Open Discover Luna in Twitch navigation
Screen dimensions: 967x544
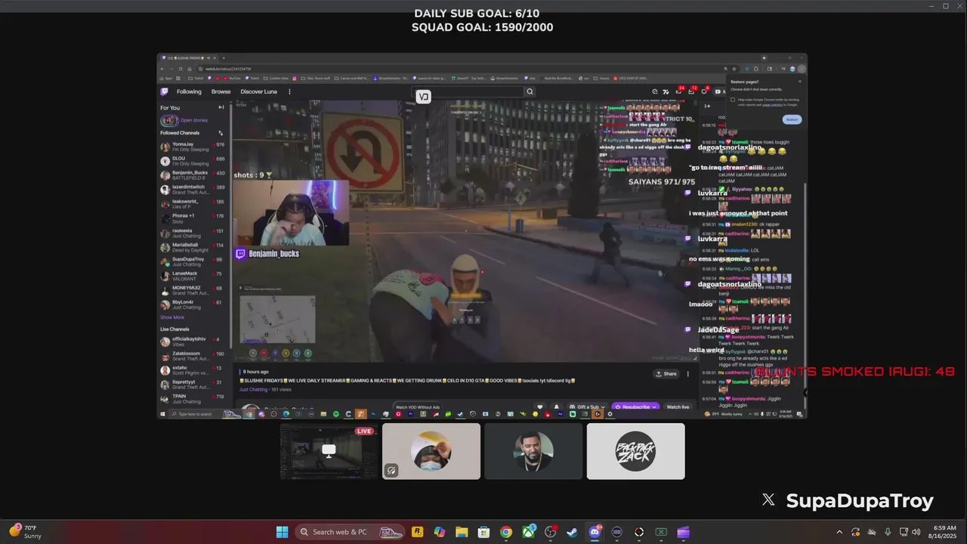[258, 91]
